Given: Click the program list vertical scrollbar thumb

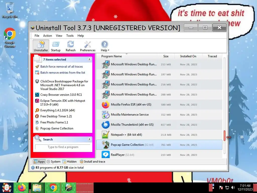Looking at the screenshot, I should [x=225, y=135].
